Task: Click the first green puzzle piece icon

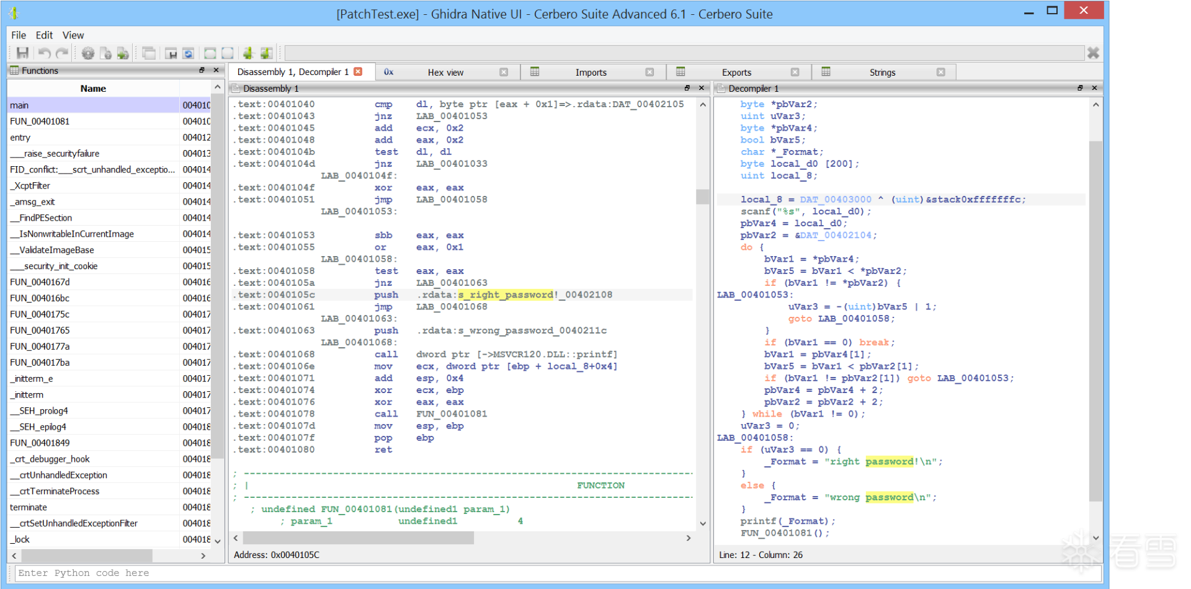Action: pyautogui.click(x=248, y=53)
